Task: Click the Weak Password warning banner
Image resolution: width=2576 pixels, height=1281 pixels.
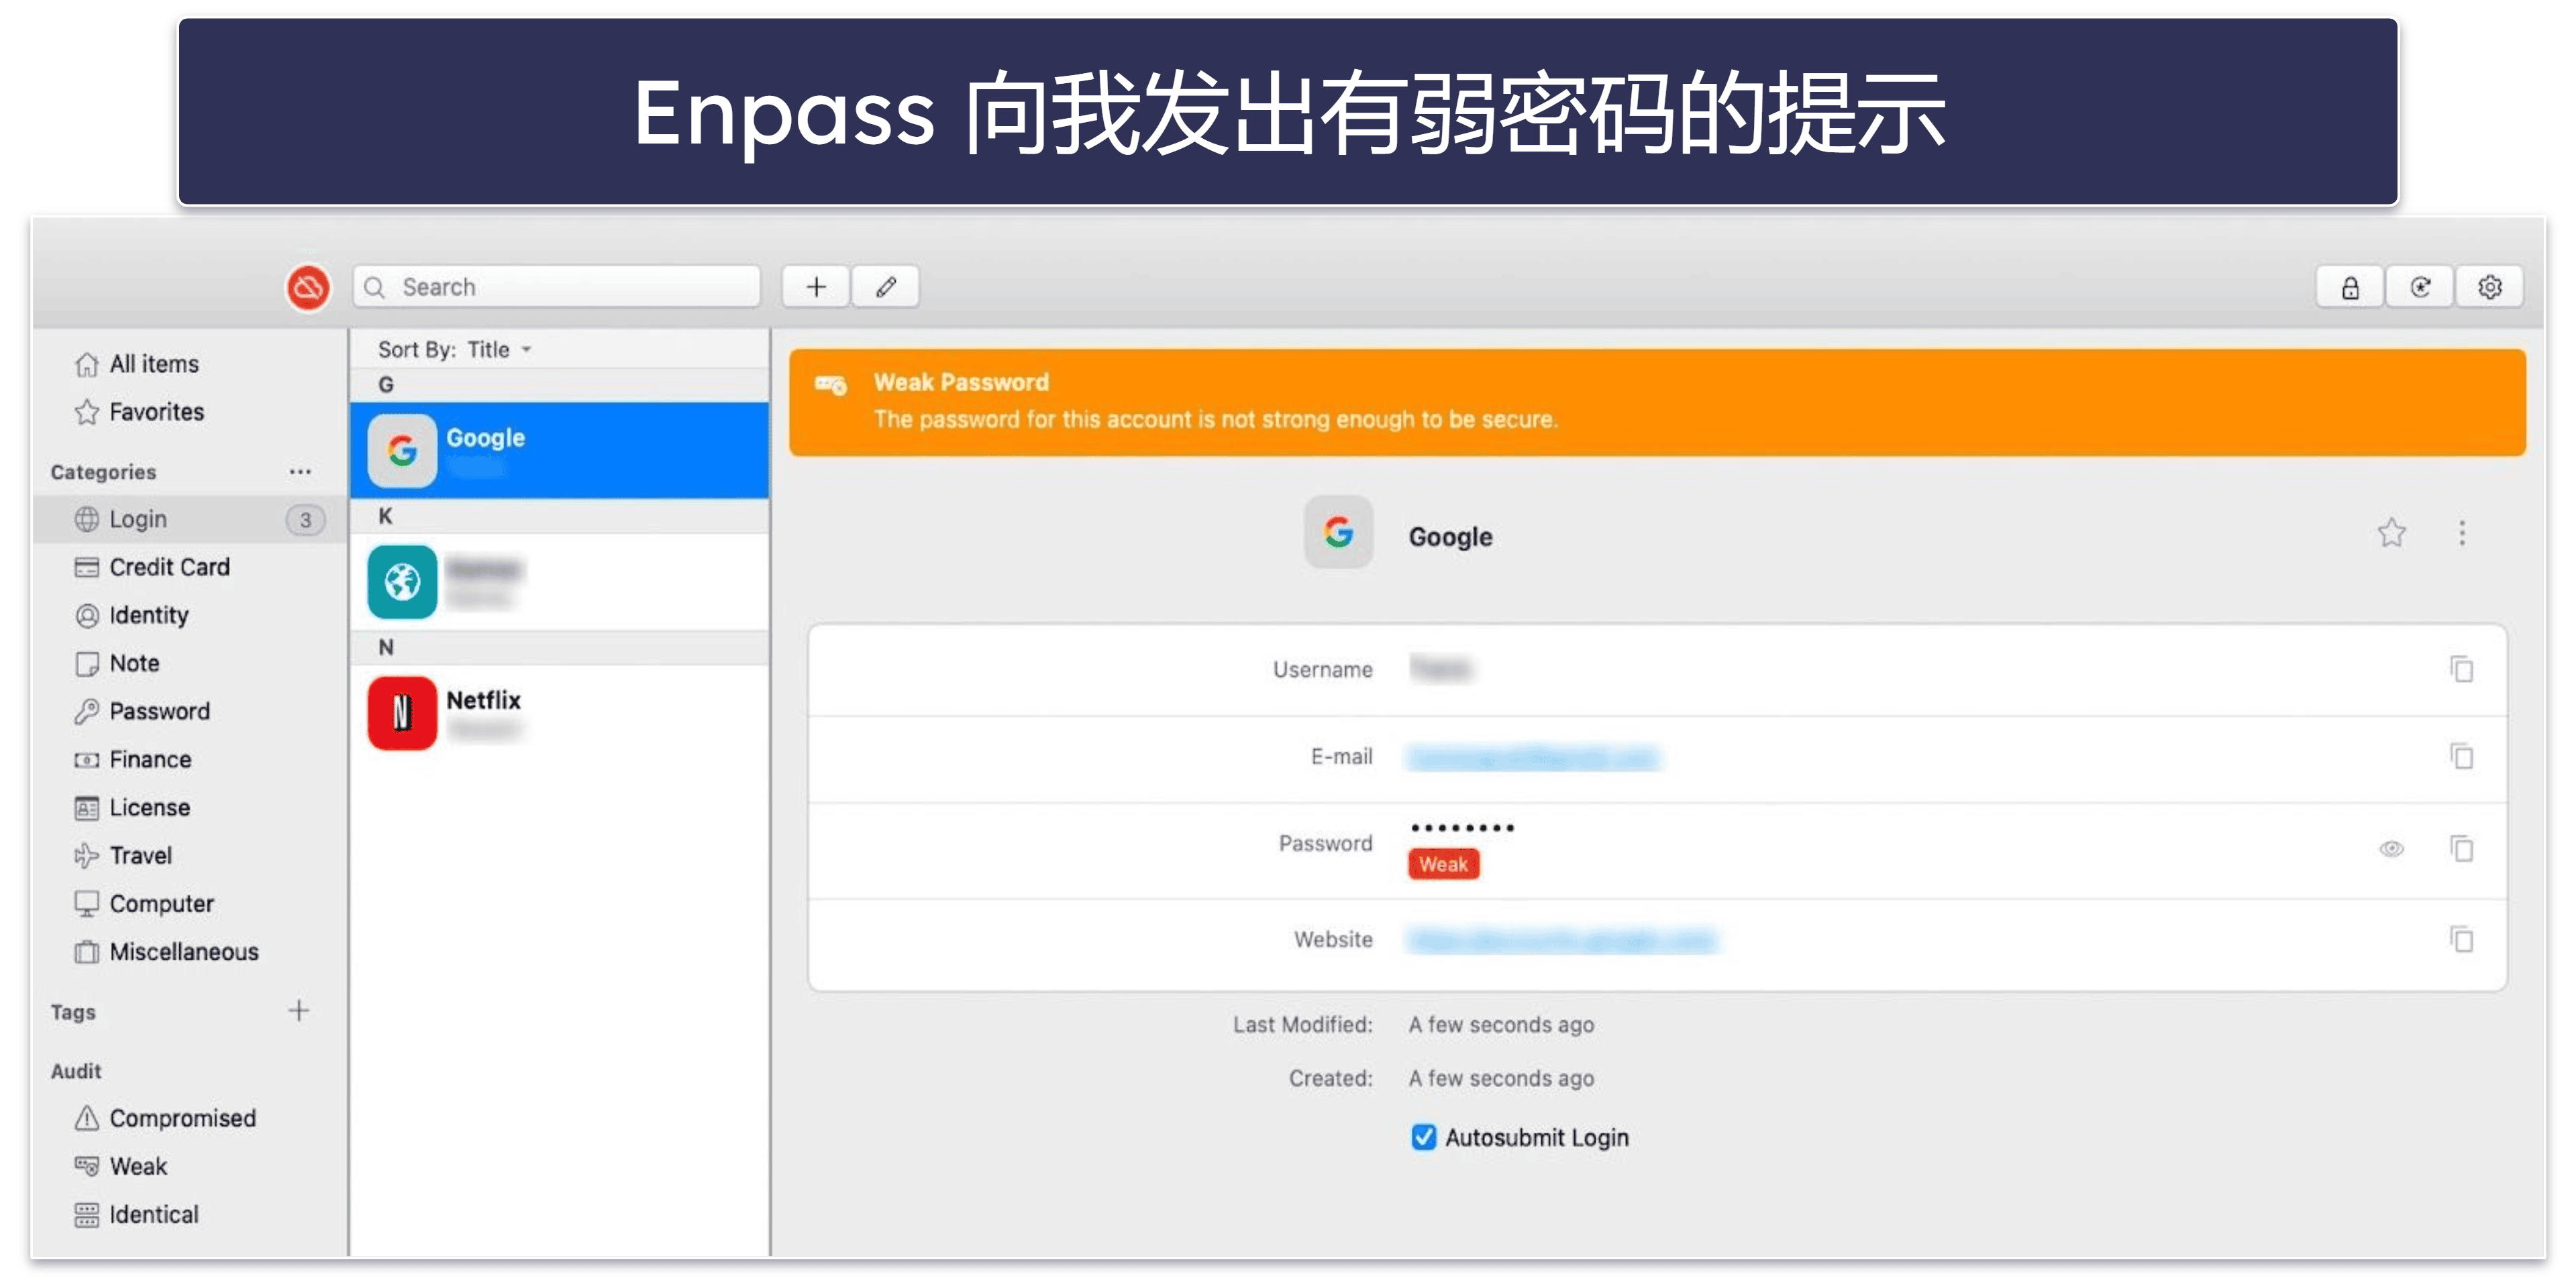Action: [x=1657, y=402]
